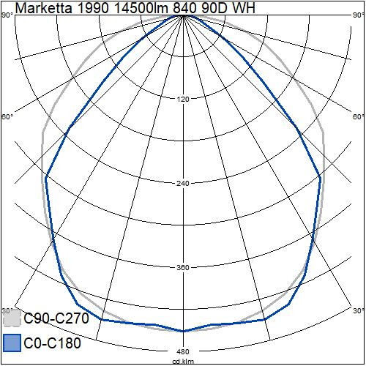This screenshot has width=366, height=366.
Task: Click the left 60° angle label
Action: click(7, 117)
